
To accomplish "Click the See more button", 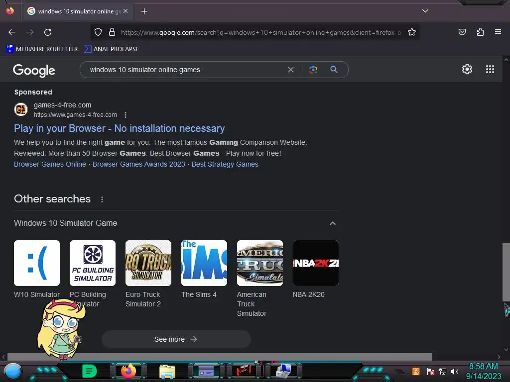I will (x=176, y=339).
